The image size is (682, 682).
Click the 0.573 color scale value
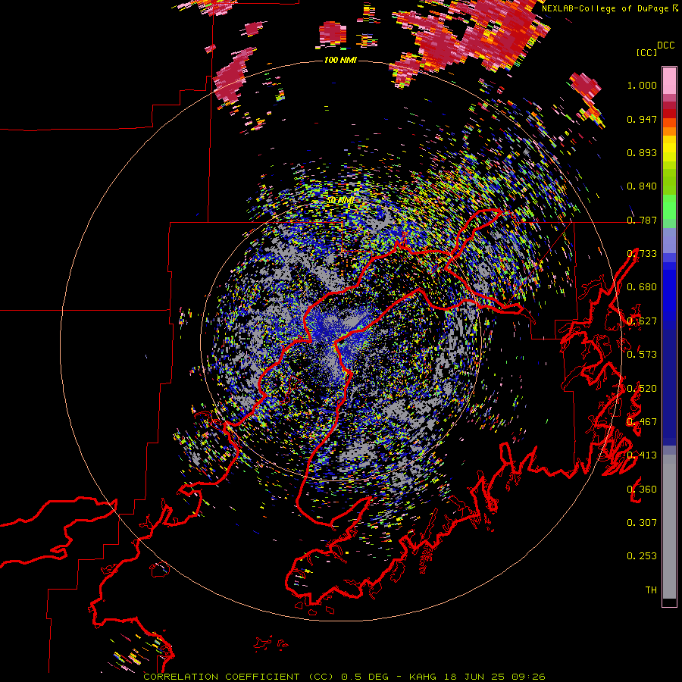click(642, 355)
